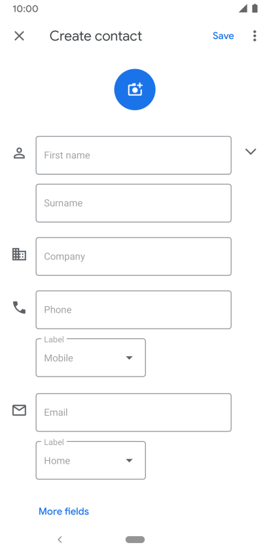Open the three-dot overflow menu
The image size is (270, 556).
pos(254,36)
